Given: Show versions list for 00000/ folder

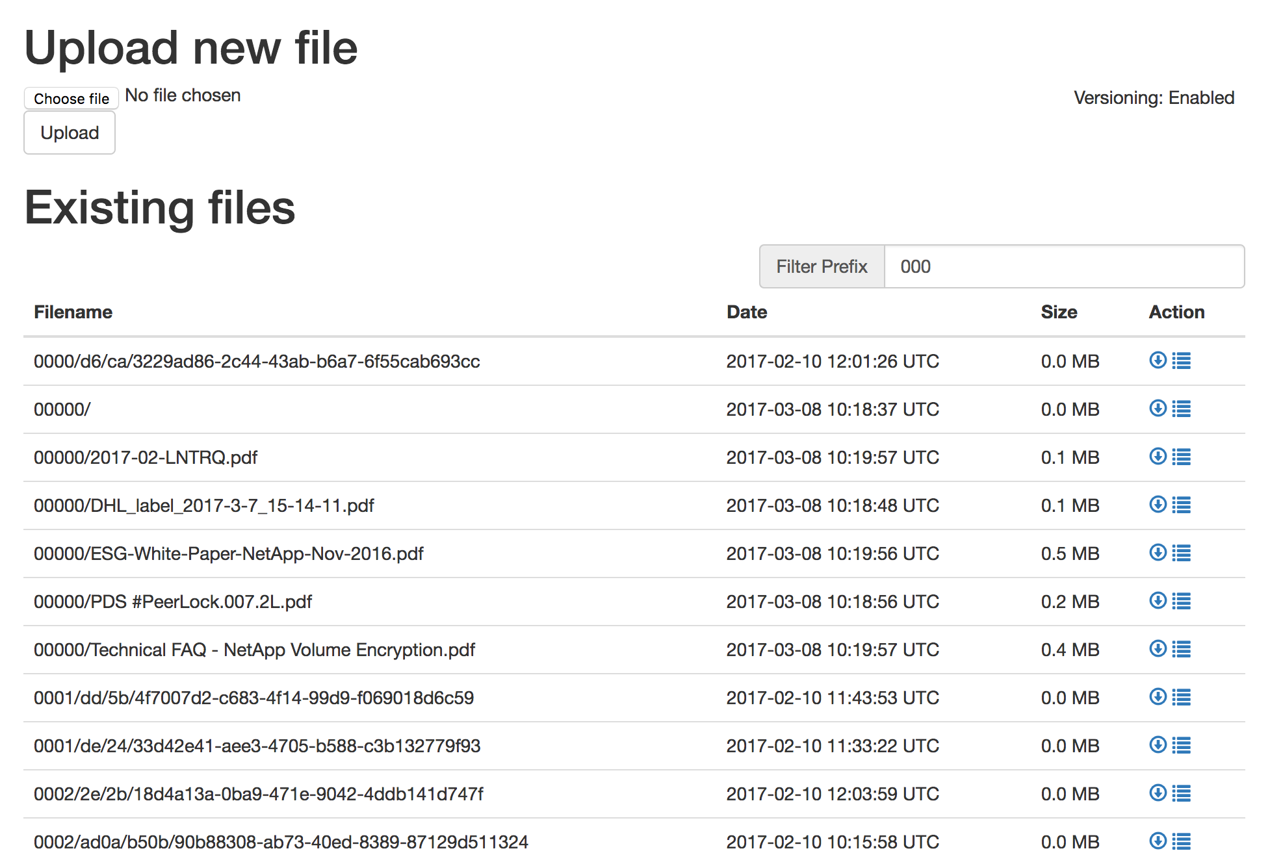Looking at the screenshot, I should tap(1182, 409).
